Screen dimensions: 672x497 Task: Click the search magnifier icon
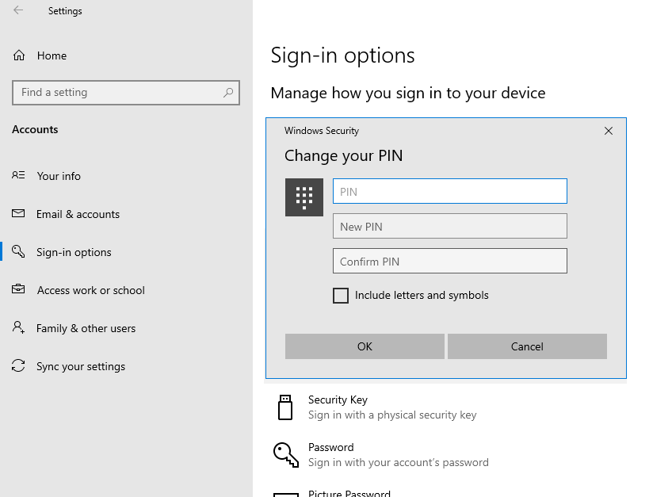(x=228, y=93)
